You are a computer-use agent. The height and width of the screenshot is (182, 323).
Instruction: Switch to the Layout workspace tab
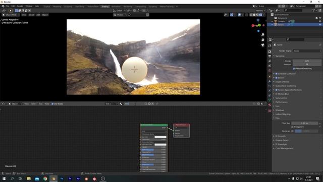click(47, 7)
